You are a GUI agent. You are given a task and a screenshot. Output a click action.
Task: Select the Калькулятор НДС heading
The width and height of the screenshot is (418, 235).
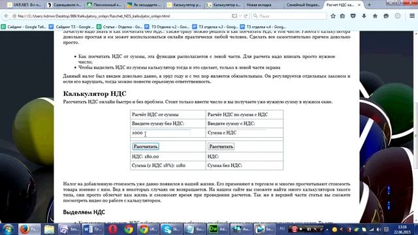coord(95,94)
